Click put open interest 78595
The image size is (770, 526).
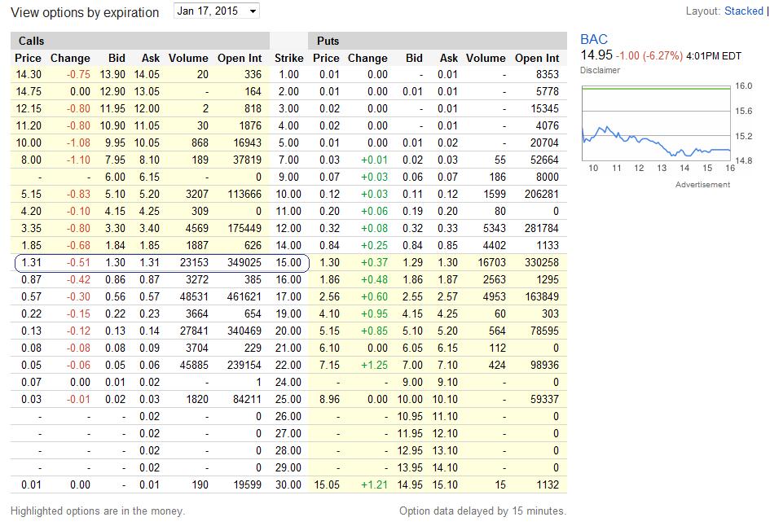[544, 331]
